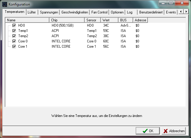Uncheck the Temp2 sensor checkbox
191x138 pixels.
14,36
